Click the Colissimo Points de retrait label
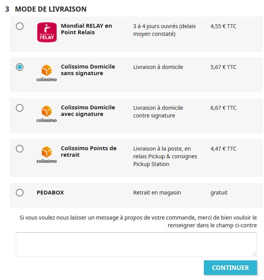Viewport: 264px width, 280px height. pos(89,151)
